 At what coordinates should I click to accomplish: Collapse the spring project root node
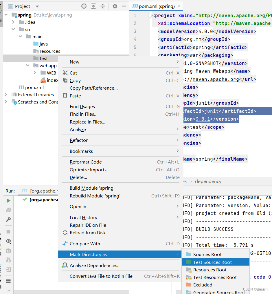[x=6, y=15]
